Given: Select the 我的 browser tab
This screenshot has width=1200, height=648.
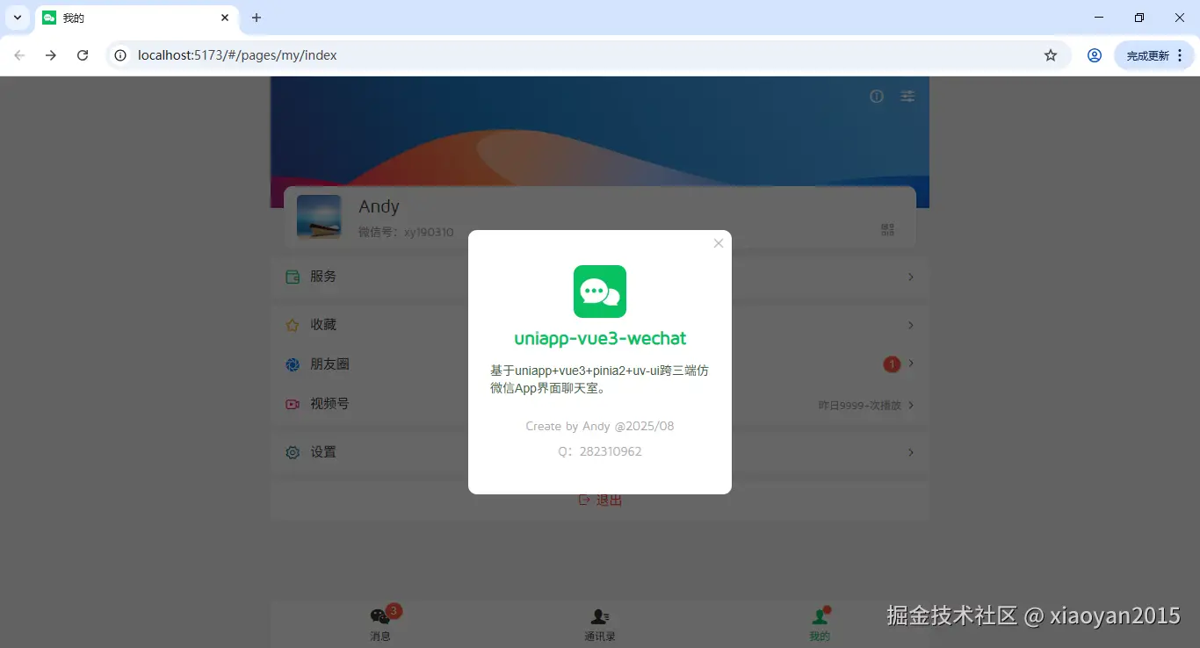Looking at the screenshot, I should coord(136,18).
